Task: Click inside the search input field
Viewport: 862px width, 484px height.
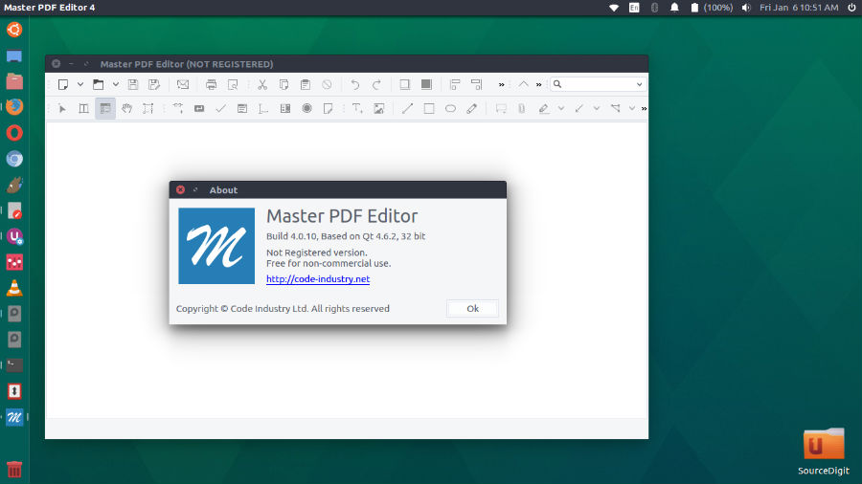Action: pyautogui.click(x=598, y=84)
